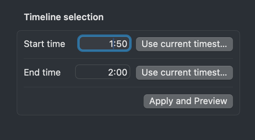This screenshot has width=255, height=140.
Task: Use current timestamp for End time
Action: 184,72
